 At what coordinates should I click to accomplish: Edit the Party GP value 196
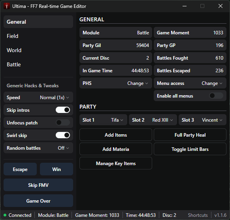tap(219, 45)
